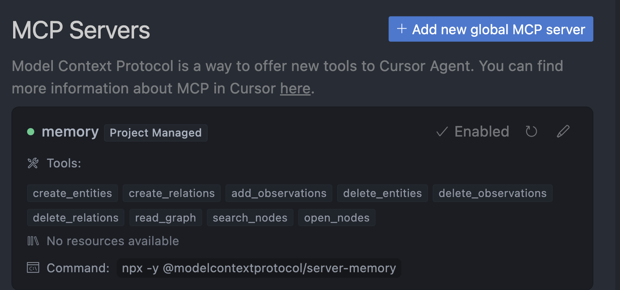Click the green status dot beside memory
The height and width of the screenshot is (290, 620).
[30, 132]
